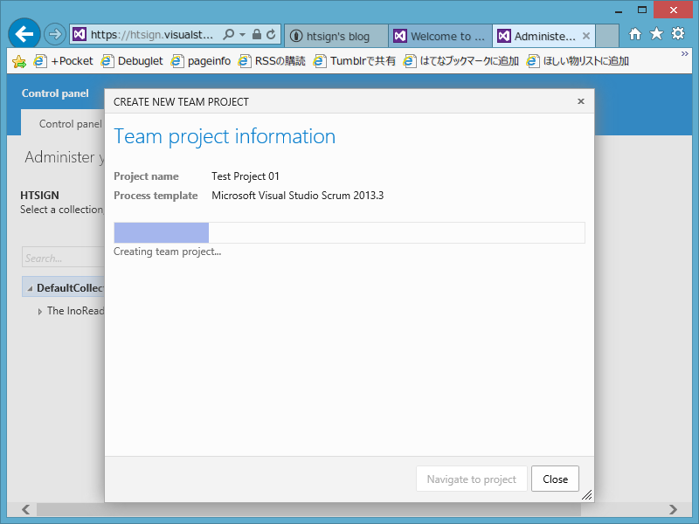Image resolution: width=699 pixels, height=524 pixels.
Task: Click the project creation progress bar
Action: click(349, 232)
